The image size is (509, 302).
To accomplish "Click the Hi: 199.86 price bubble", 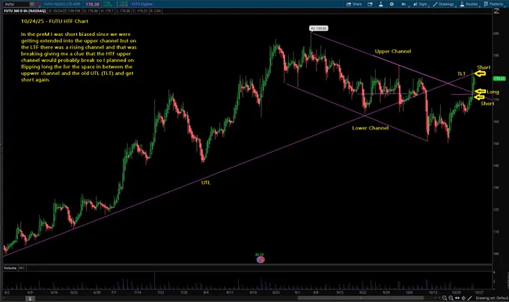I will [318, 28].
